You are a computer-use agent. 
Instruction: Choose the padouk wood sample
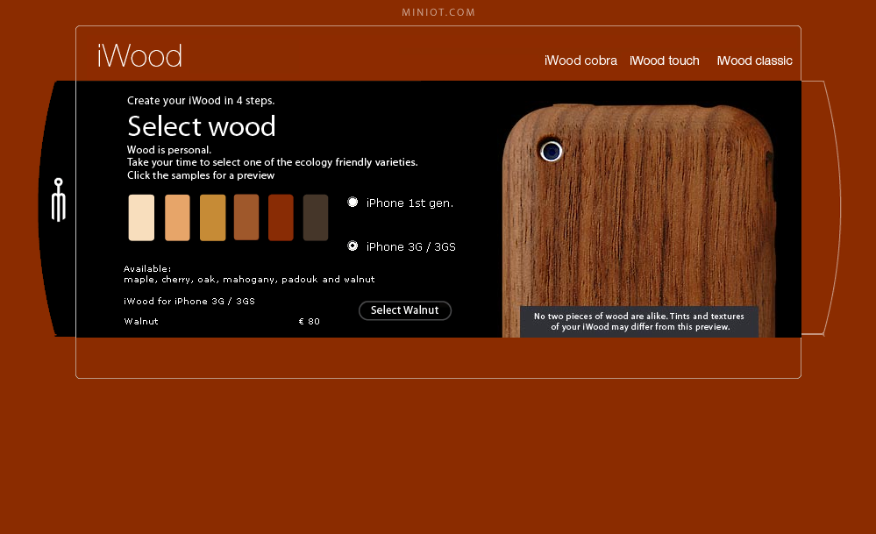click(281, 217)
